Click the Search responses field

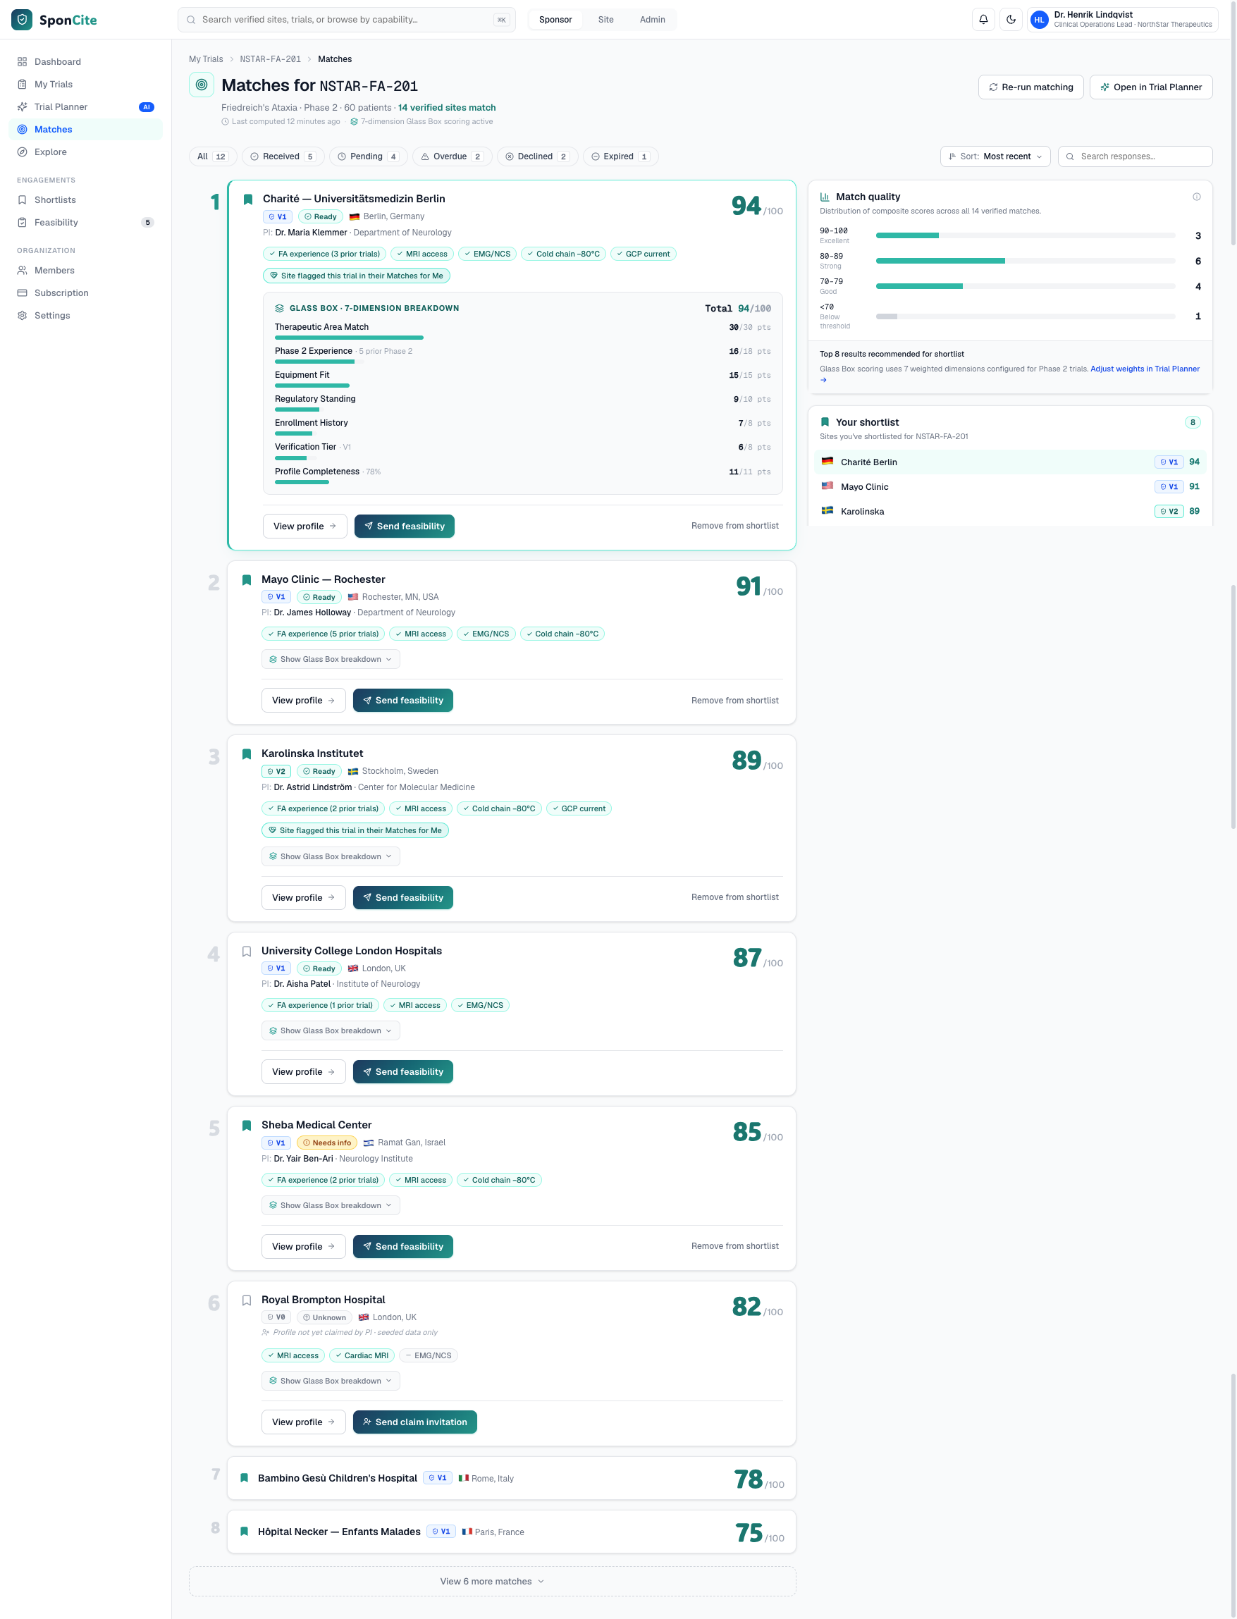pyautogui.click(x=1135, y=156)
